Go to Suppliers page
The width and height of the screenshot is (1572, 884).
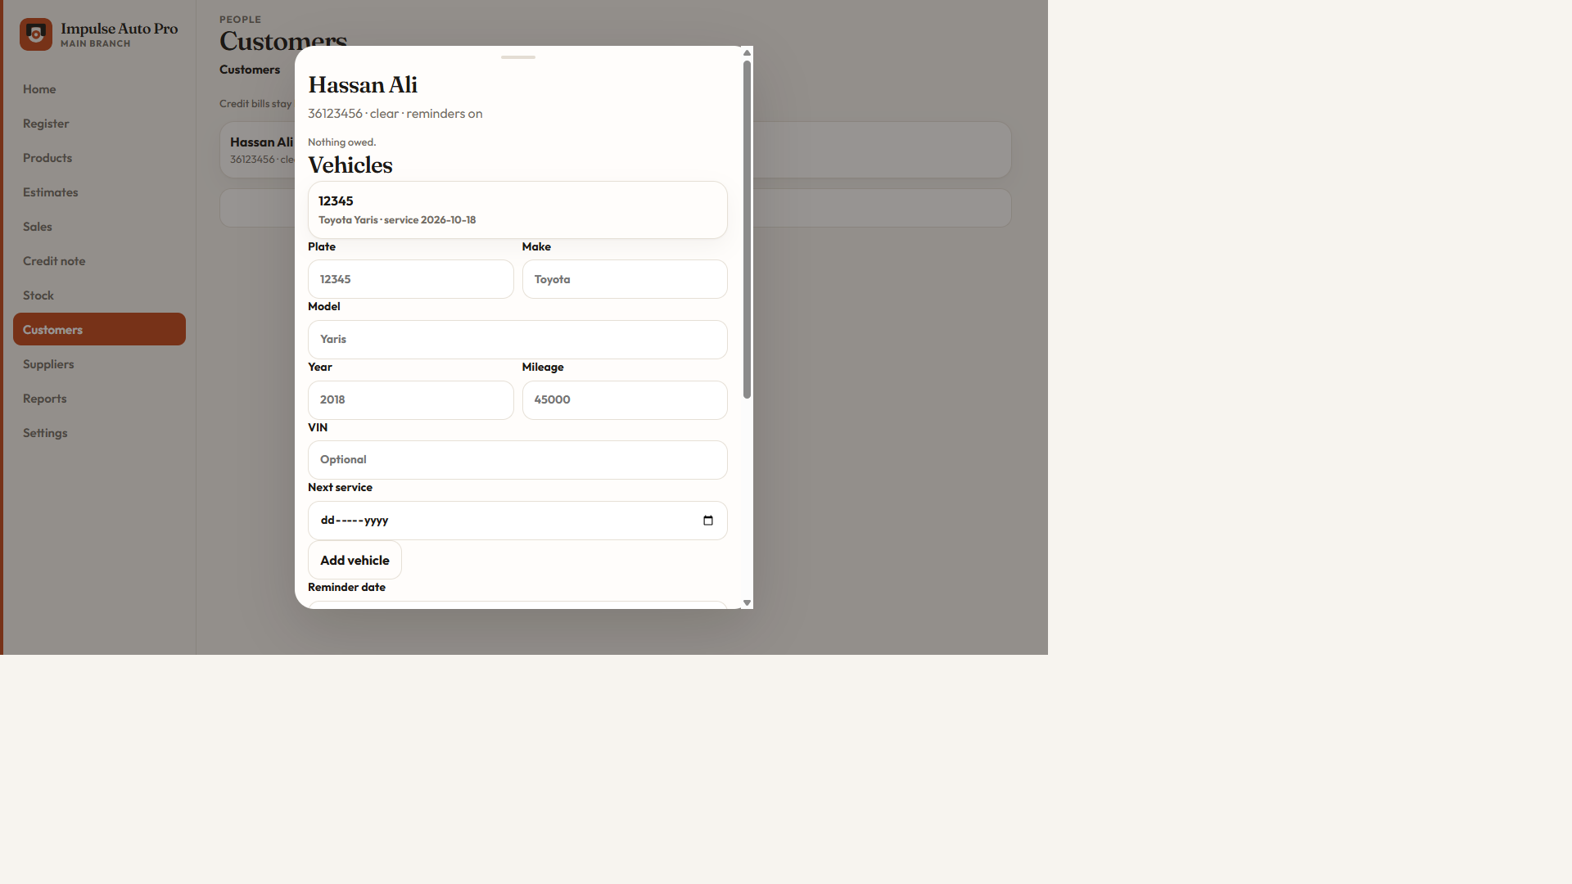point(99,364)
